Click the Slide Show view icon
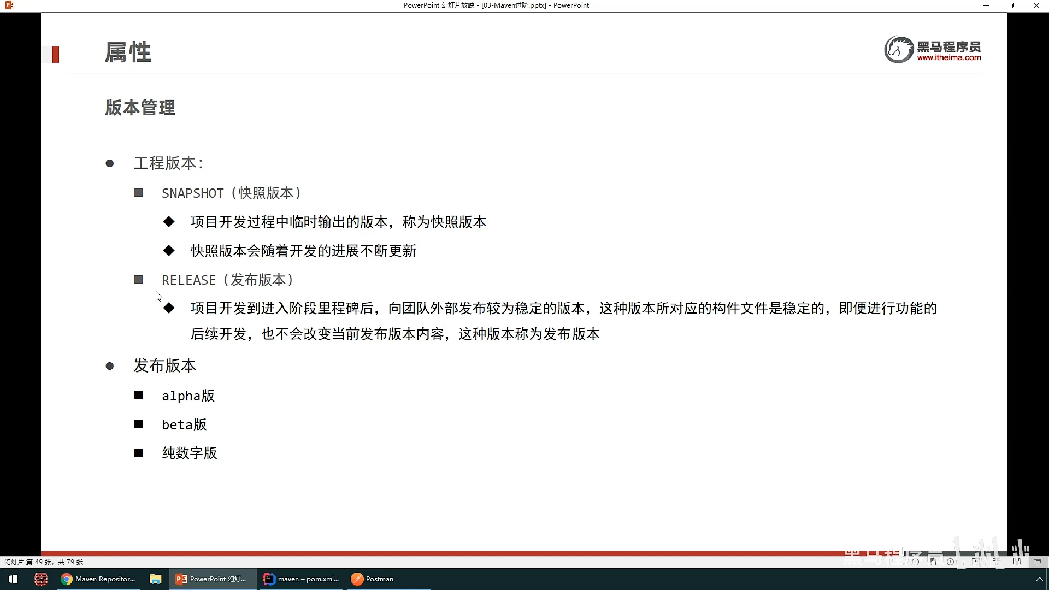Screen dimensions: 1049x590 1038,562
